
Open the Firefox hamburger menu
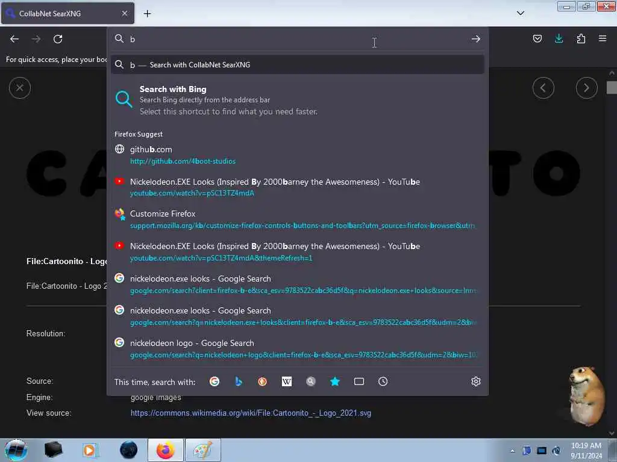[603, 38]
